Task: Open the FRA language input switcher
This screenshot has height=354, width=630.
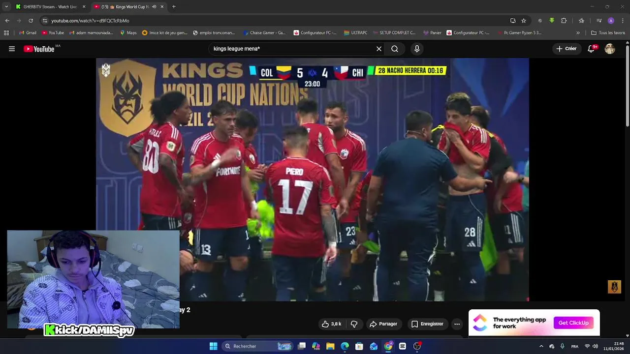Action: (575, 346)
